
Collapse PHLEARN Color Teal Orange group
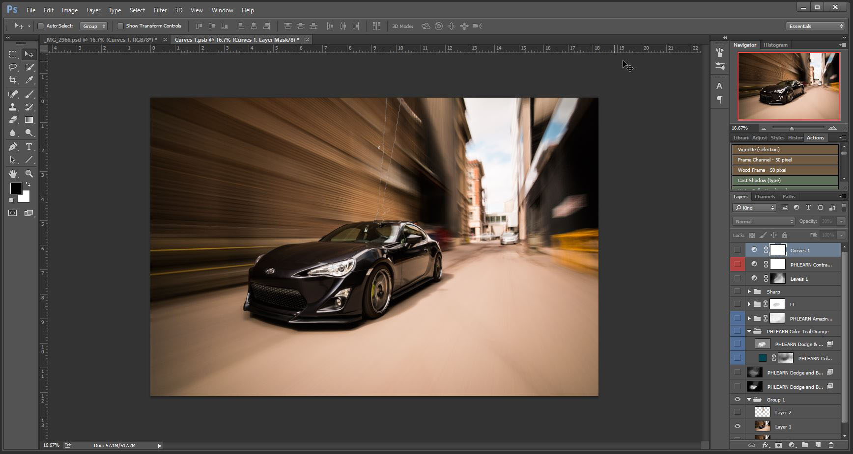coord(749,331)
